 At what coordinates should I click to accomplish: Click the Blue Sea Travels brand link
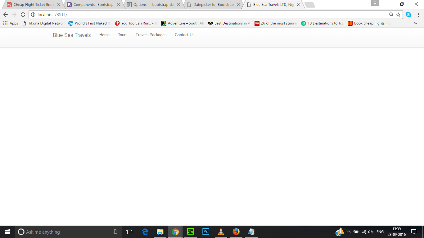coord(72,35)
